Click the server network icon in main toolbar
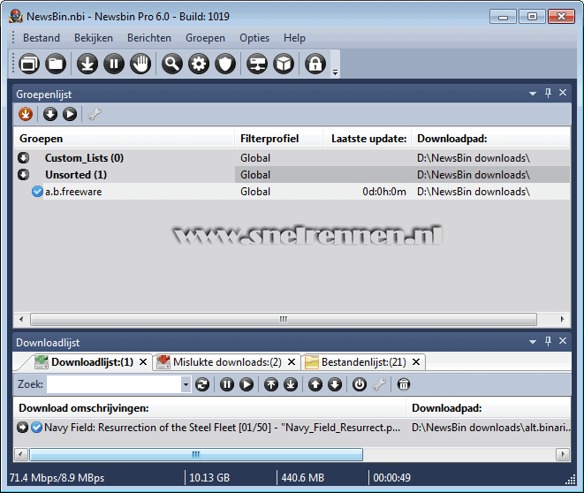The image size is (584, 493). pos(257,64)
